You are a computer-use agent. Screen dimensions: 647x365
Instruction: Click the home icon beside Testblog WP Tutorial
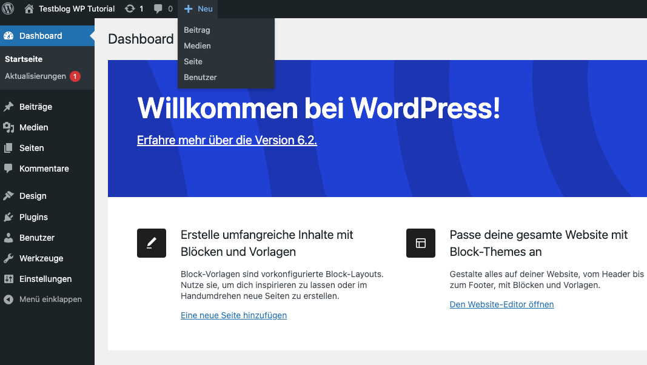coord(29,8)
